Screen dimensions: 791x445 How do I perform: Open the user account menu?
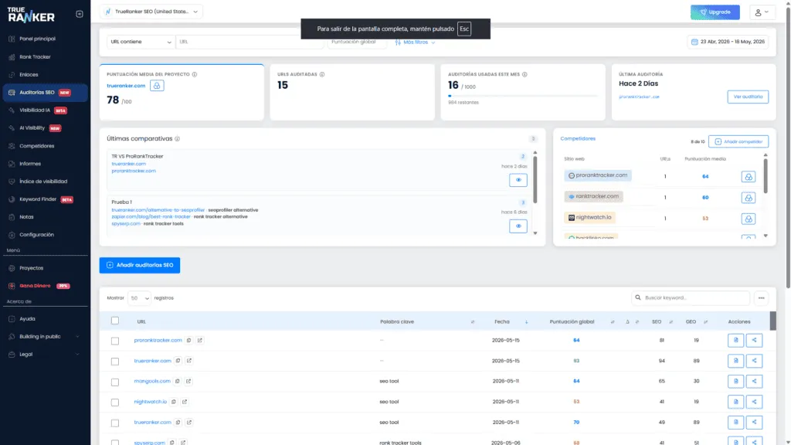tap(762, 12)
